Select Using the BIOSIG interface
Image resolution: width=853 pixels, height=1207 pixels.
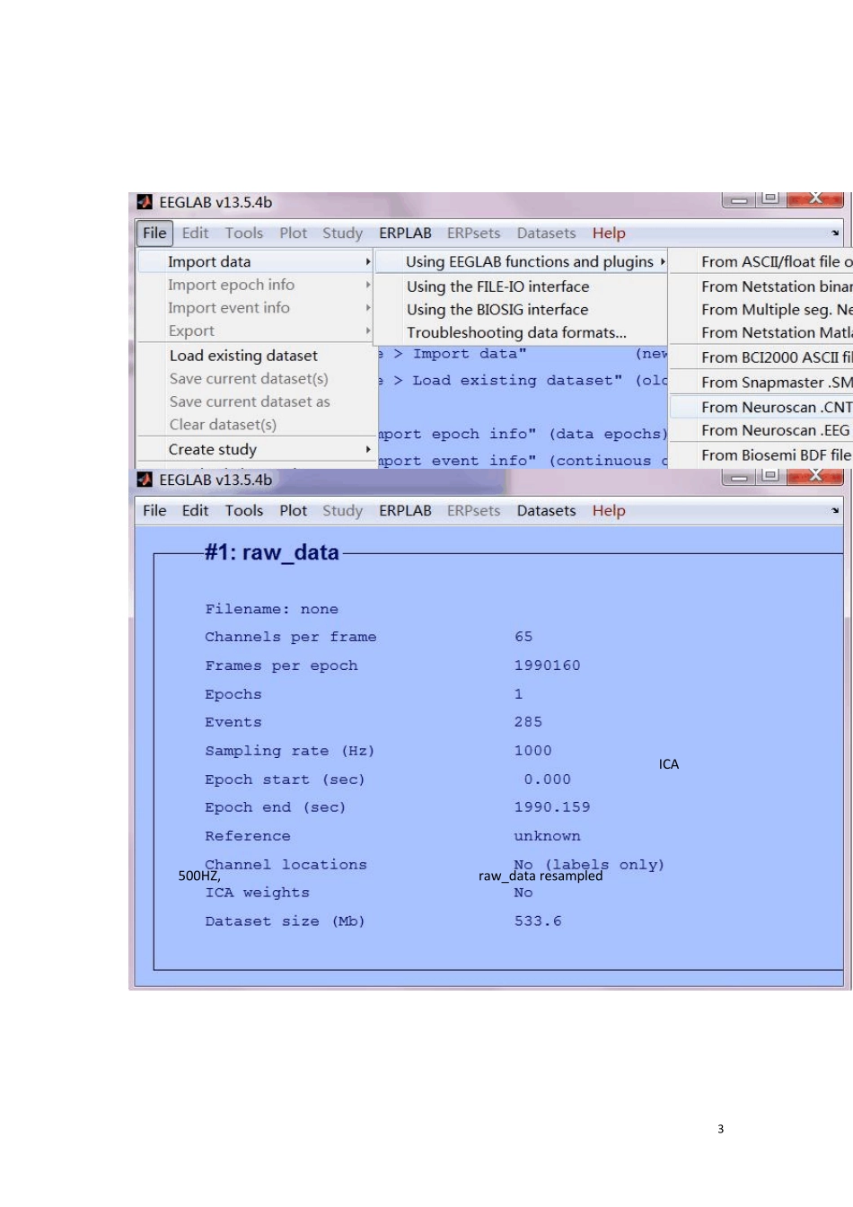(497, 310)
